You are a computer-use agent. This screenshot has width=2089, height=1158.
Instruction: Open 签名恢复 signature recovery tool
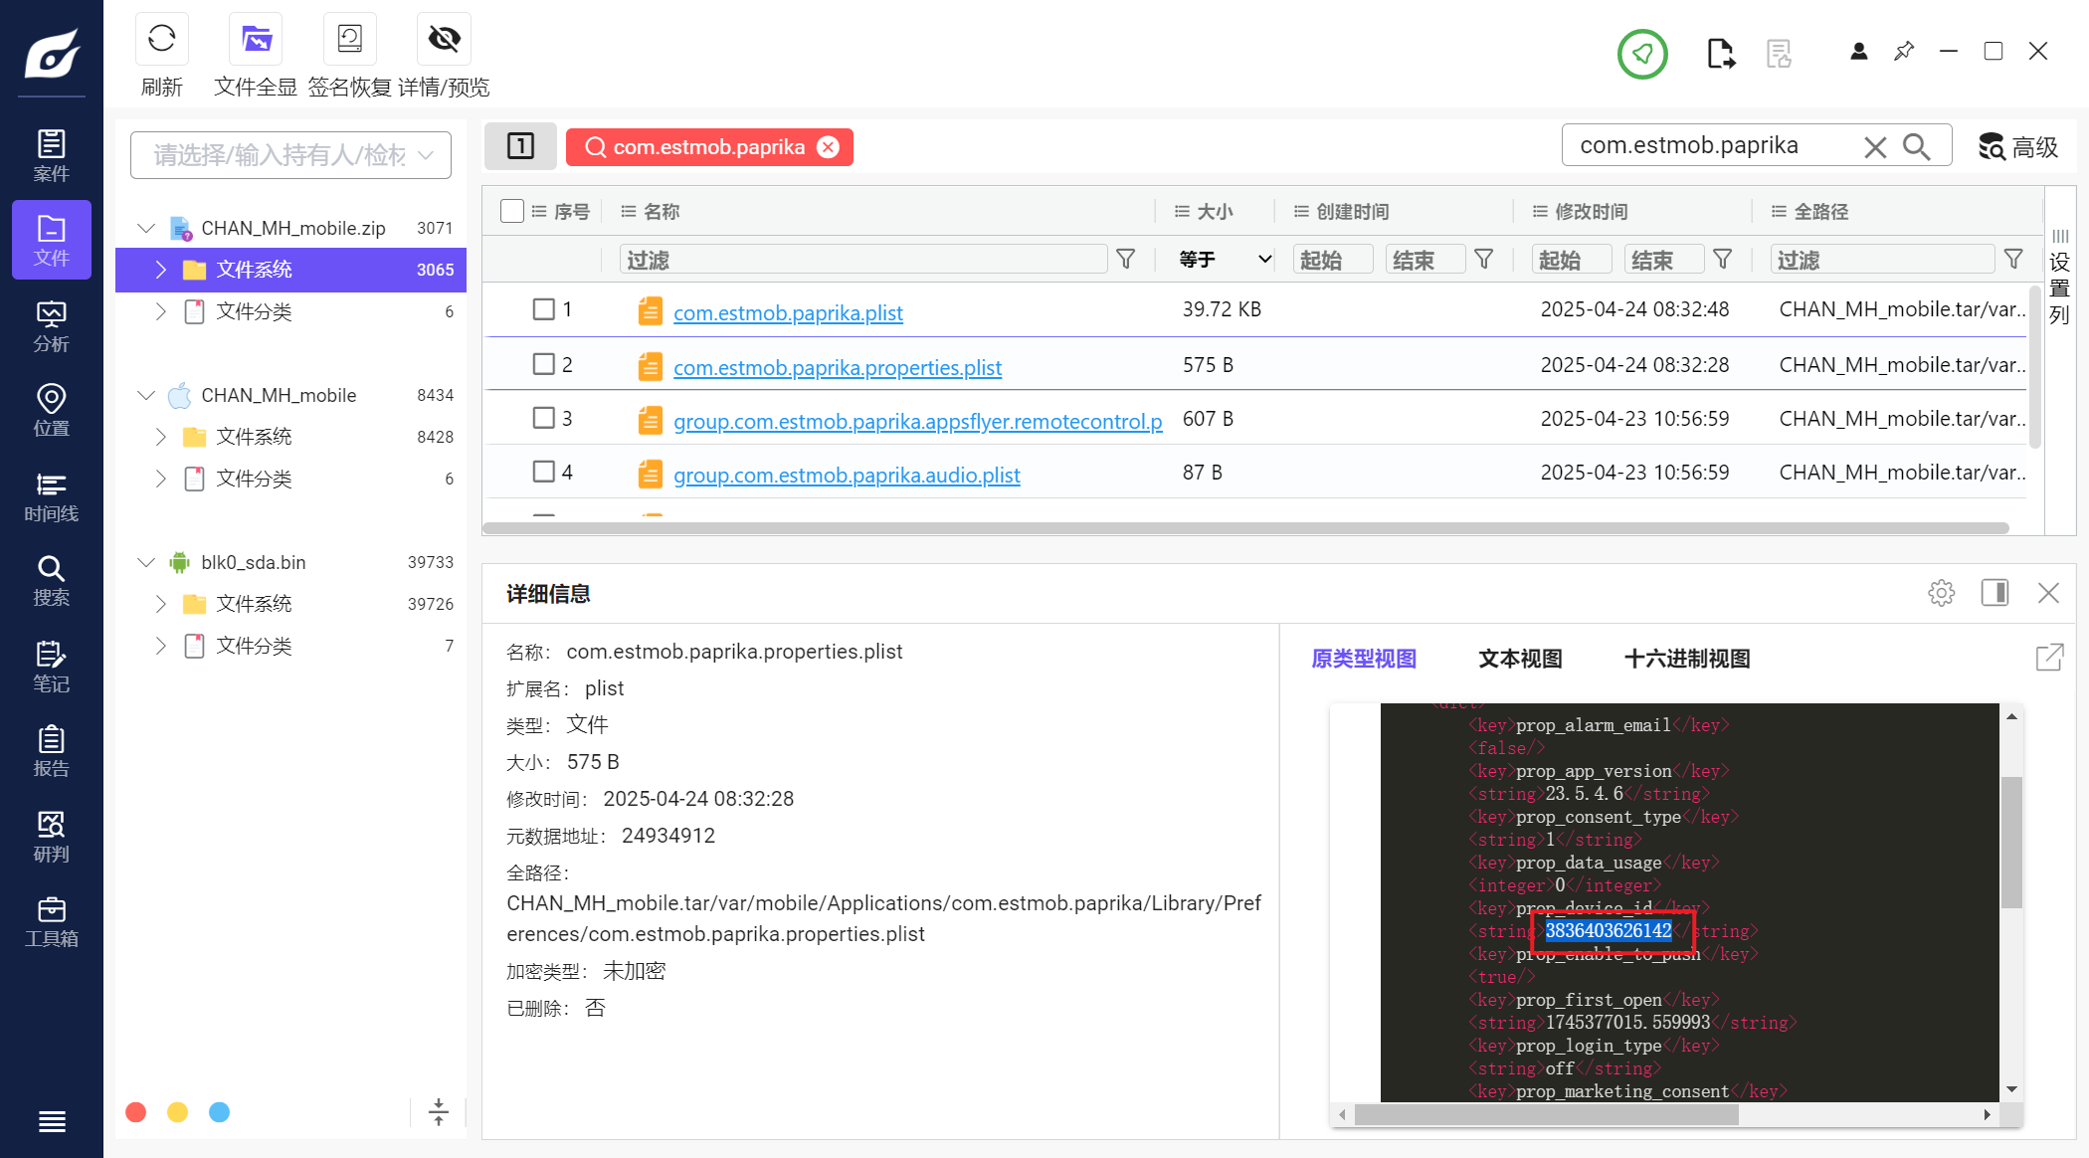(349, 40)
